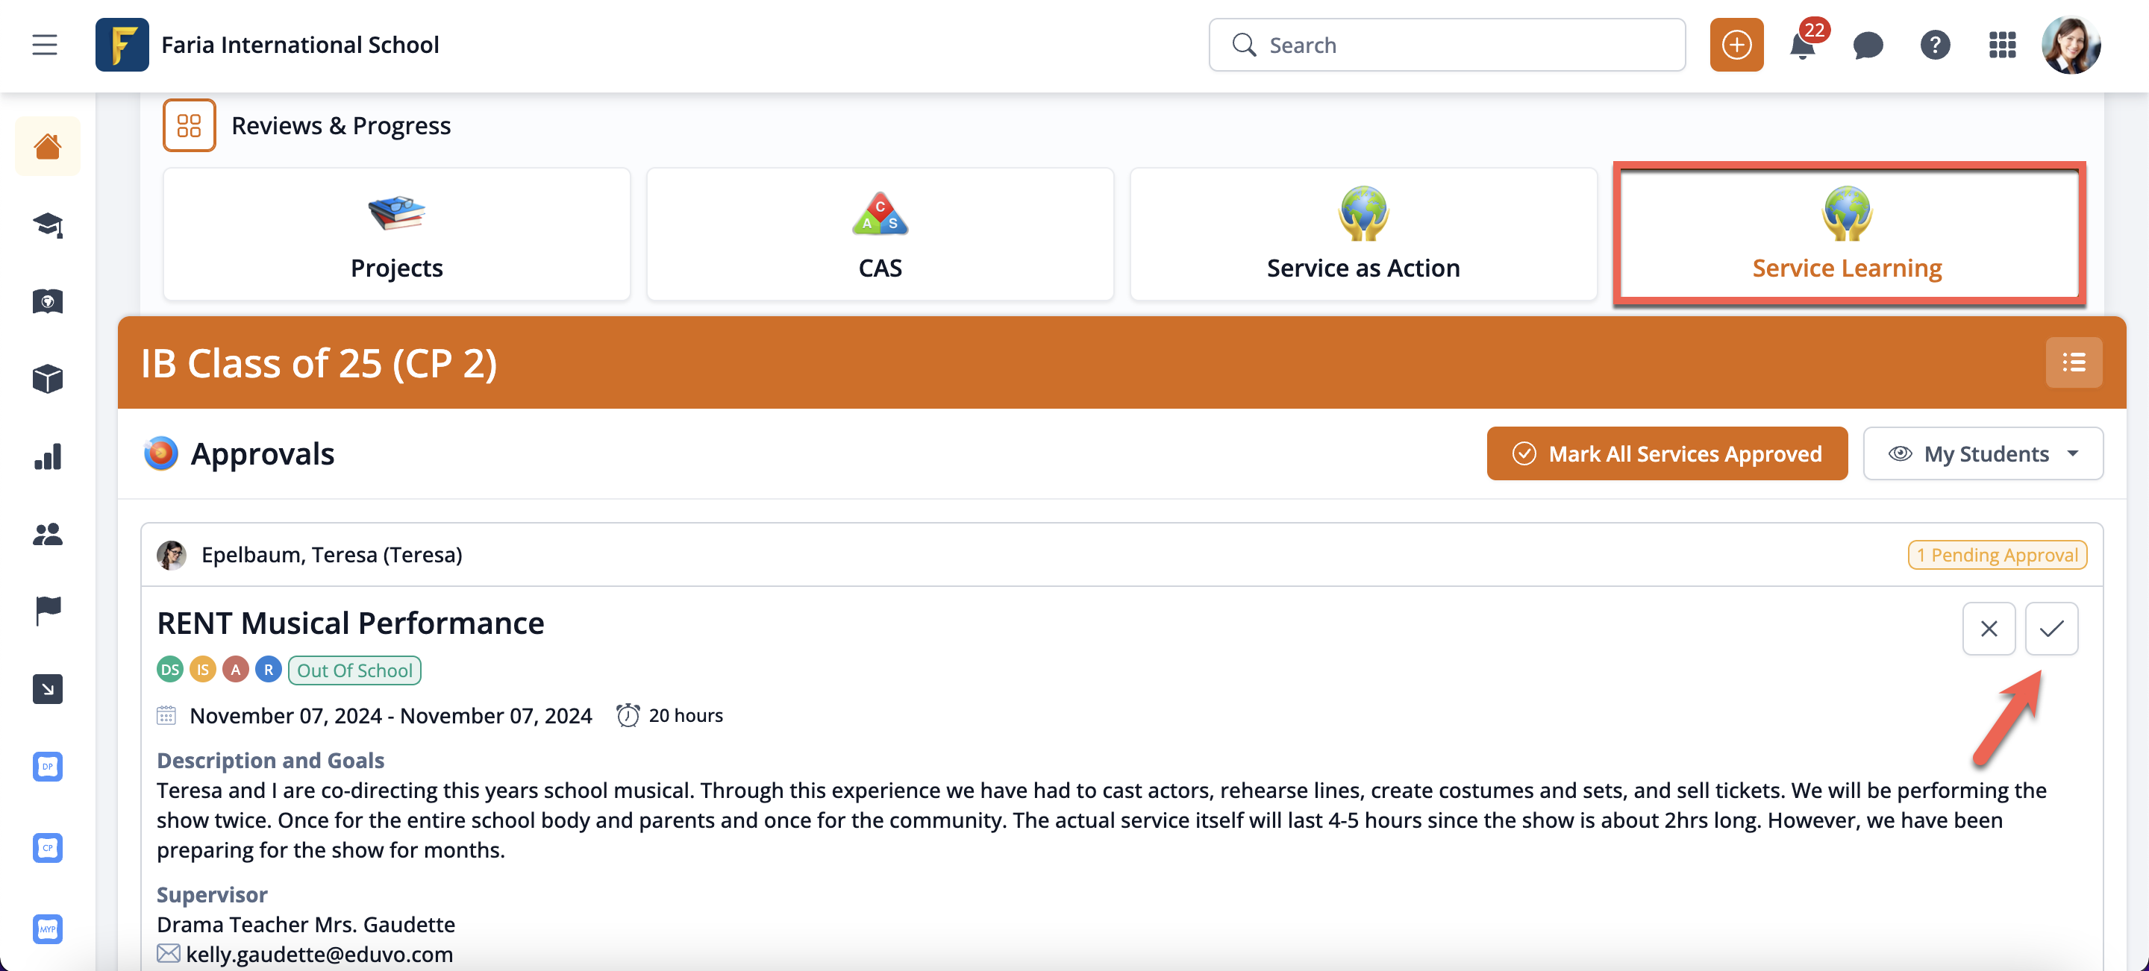This screenshot has height=971, width=2149.
Task: Open notifications bell with 22 alerts
Action: point(1803,45)
